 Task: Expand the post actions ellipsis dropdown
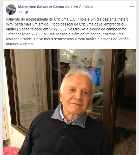coord(132,6)
